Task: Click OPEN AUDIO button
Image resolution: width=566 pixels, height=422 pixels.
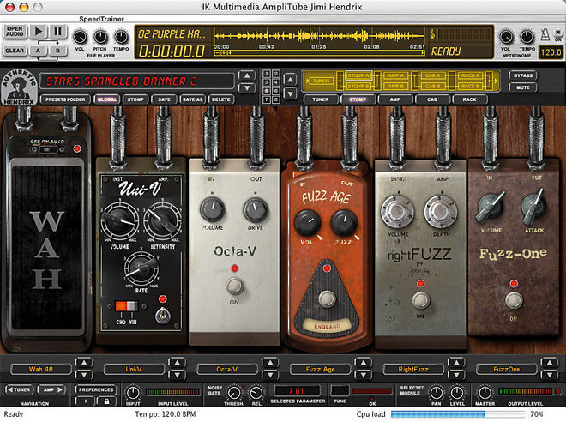Action: tap(15, 32)
